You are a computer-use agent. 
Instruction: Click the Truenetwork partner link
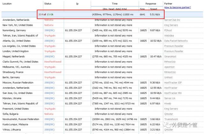171,119
